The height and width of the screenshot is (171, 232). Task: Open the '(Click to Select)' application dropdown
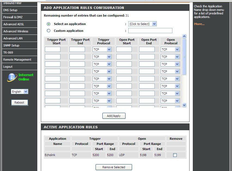[142, 24]
